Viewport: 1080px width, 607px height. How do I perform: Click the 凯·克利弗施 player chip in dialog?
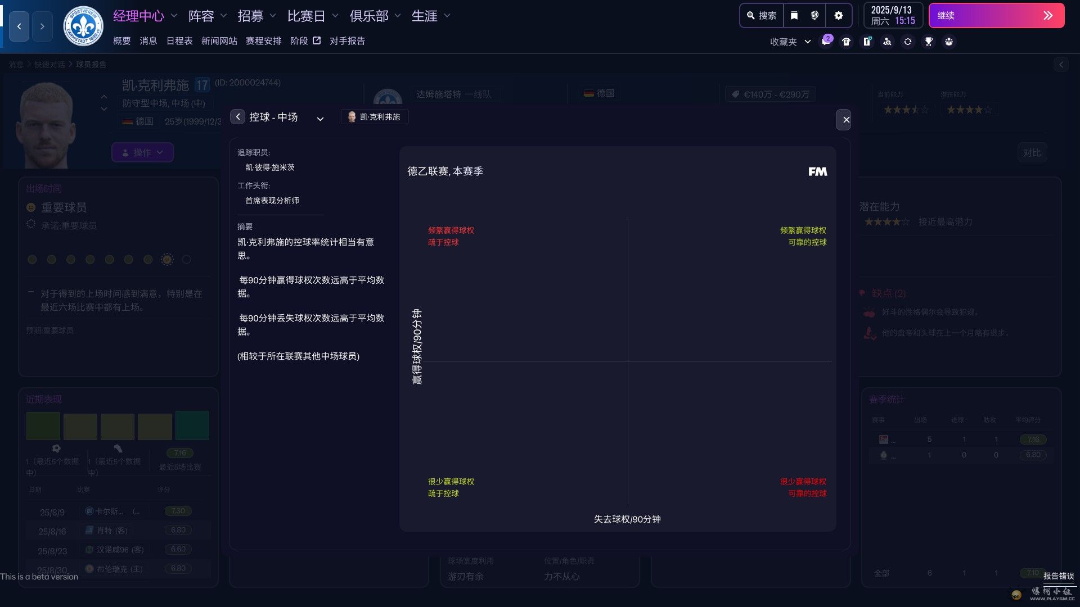[x=375, y=117]
